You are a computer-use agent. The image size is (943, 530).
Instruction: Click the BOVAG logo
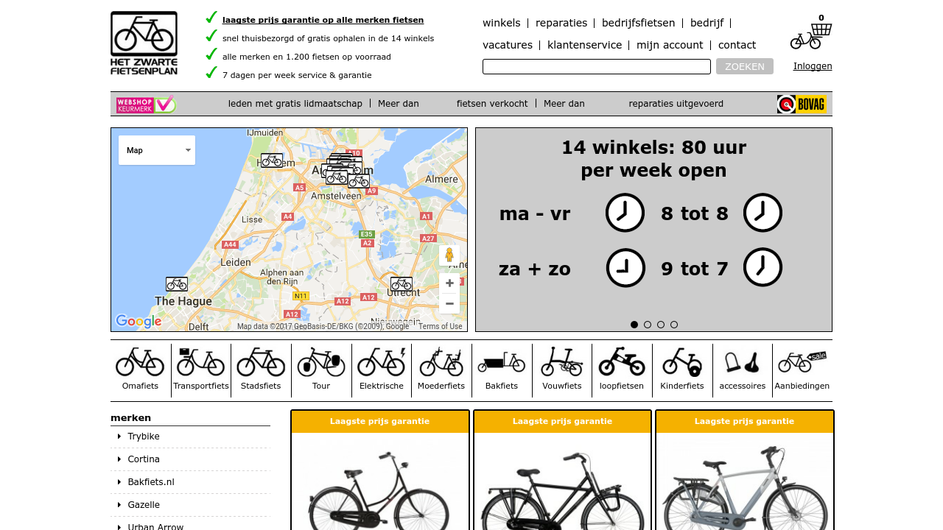pos(802,104)
